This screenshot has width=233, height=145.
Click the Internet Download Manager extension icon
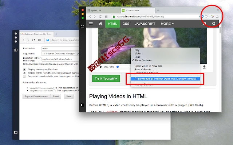click(x=212, y=16)
